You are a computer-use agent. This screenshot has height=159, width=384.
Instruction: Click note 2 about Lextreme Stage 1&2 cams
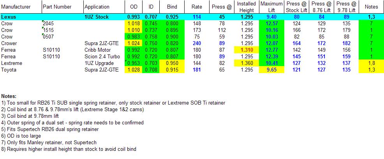click(x=72, y=110)
